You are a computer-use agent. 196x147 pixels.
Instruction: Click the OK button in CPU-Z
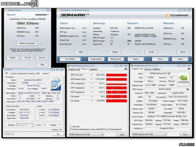(x=58, y=134)
